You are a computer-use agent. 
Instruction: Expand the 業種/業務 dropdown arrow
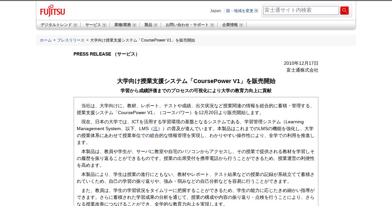(134, 25)
